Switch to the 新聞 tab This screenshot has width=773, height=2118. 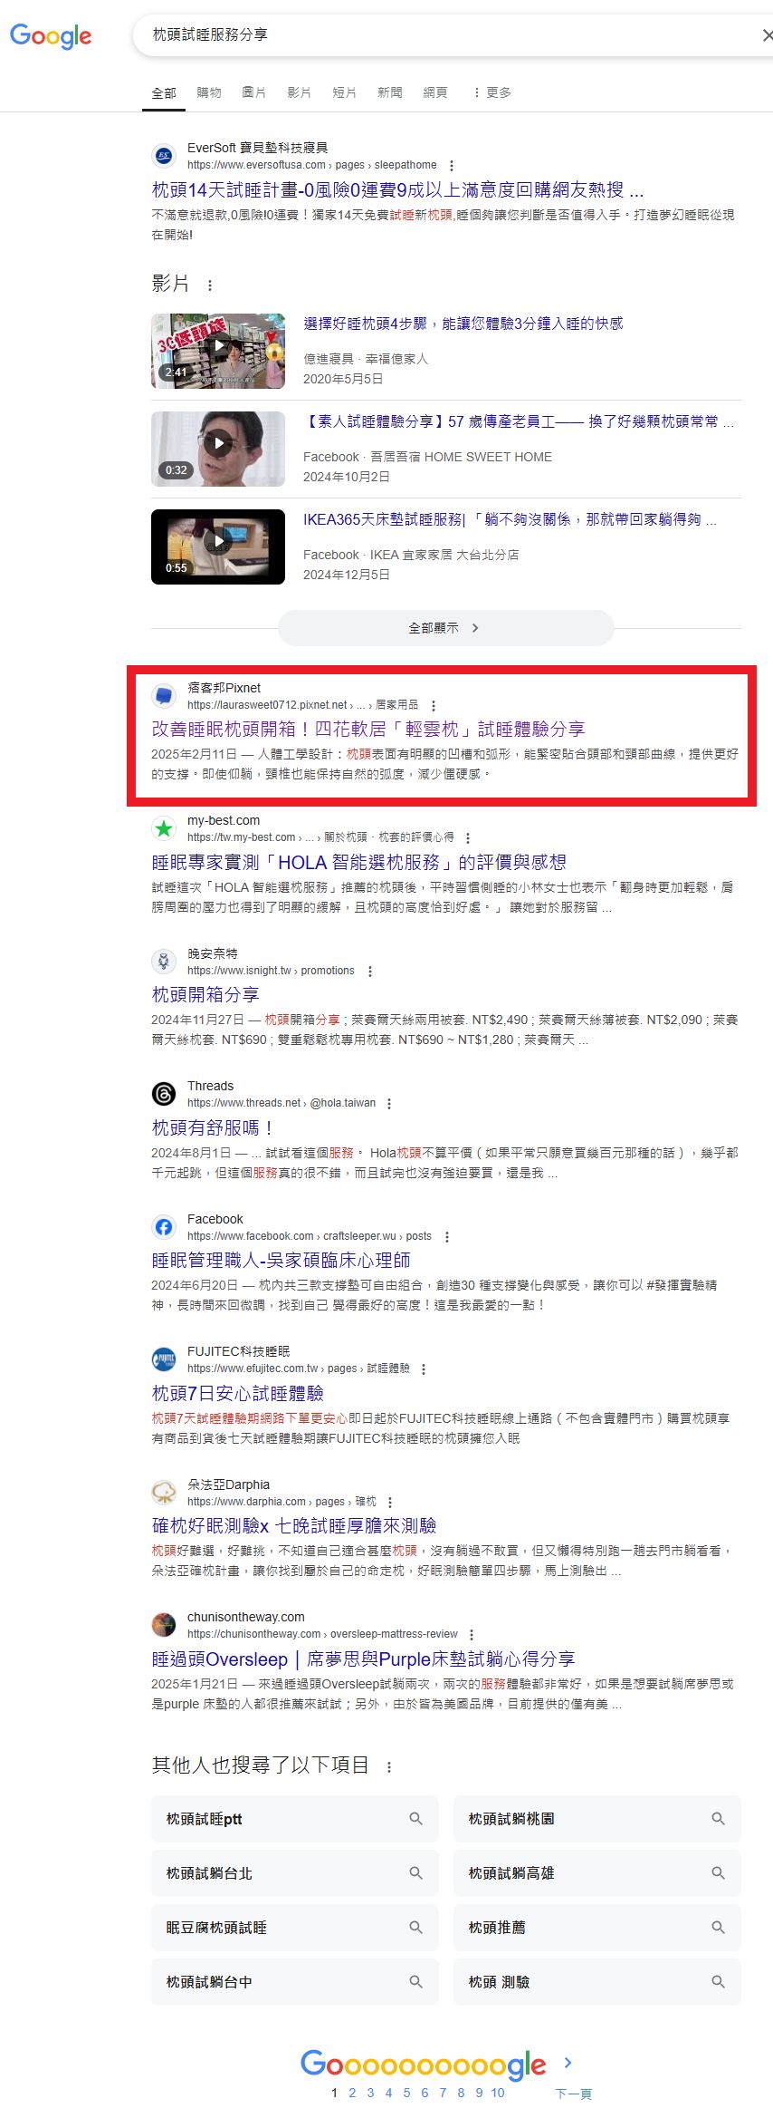click(x=390, y=92)
